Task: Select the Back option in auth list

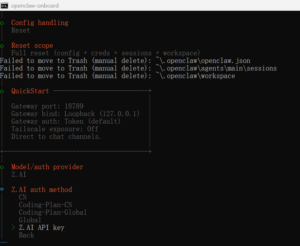Action: (x=27, y=235)
